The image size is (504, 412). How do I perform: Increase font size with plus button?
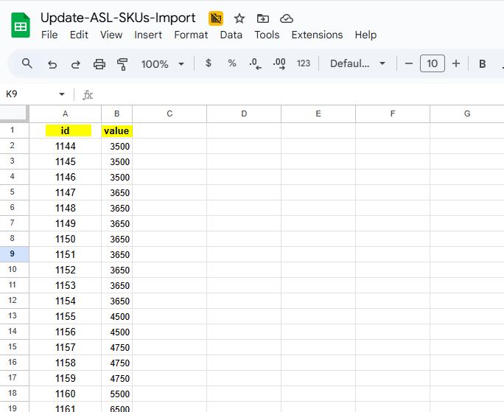pyautogui.click(x=456, y=63)
